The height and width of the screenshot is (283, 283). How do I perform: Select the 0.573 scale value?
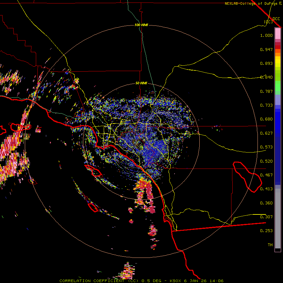[x=266, y=147]
